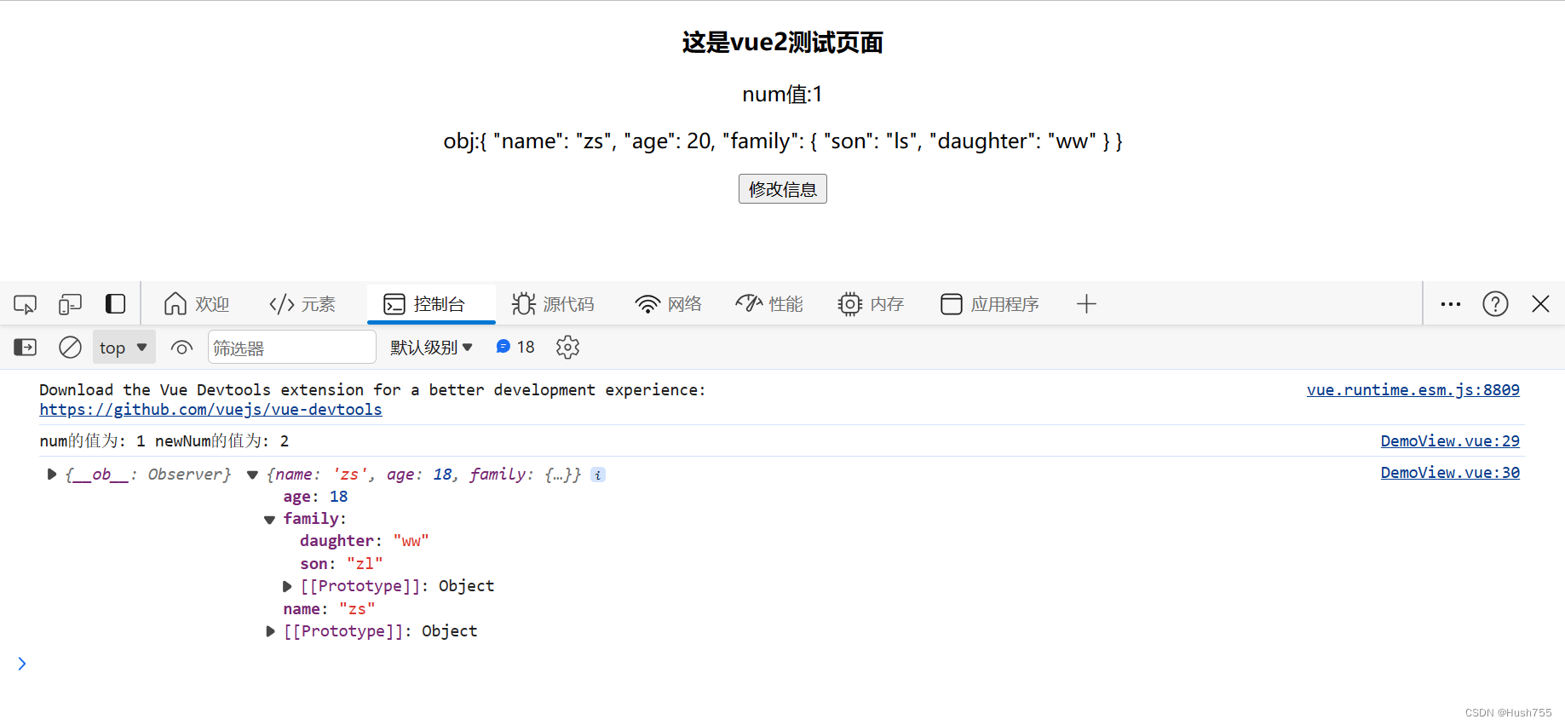The width and height of the screenshot is (1565, 725).
Task: Clear the console output
Action: [70, 348]
